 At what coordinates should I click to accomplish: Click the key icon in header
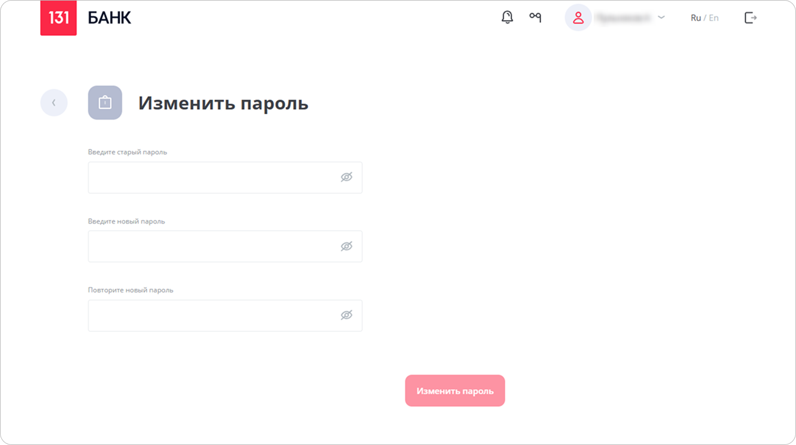point(535,18)
